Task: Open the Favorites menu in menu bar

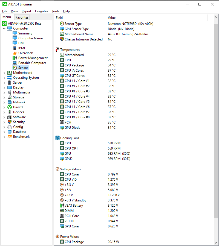Action: click(x=42, y=11)
